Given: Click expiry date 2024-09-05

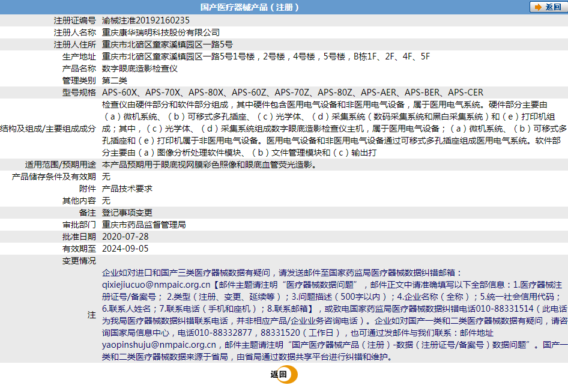Looking at the screenshot, I should (125, 248).
